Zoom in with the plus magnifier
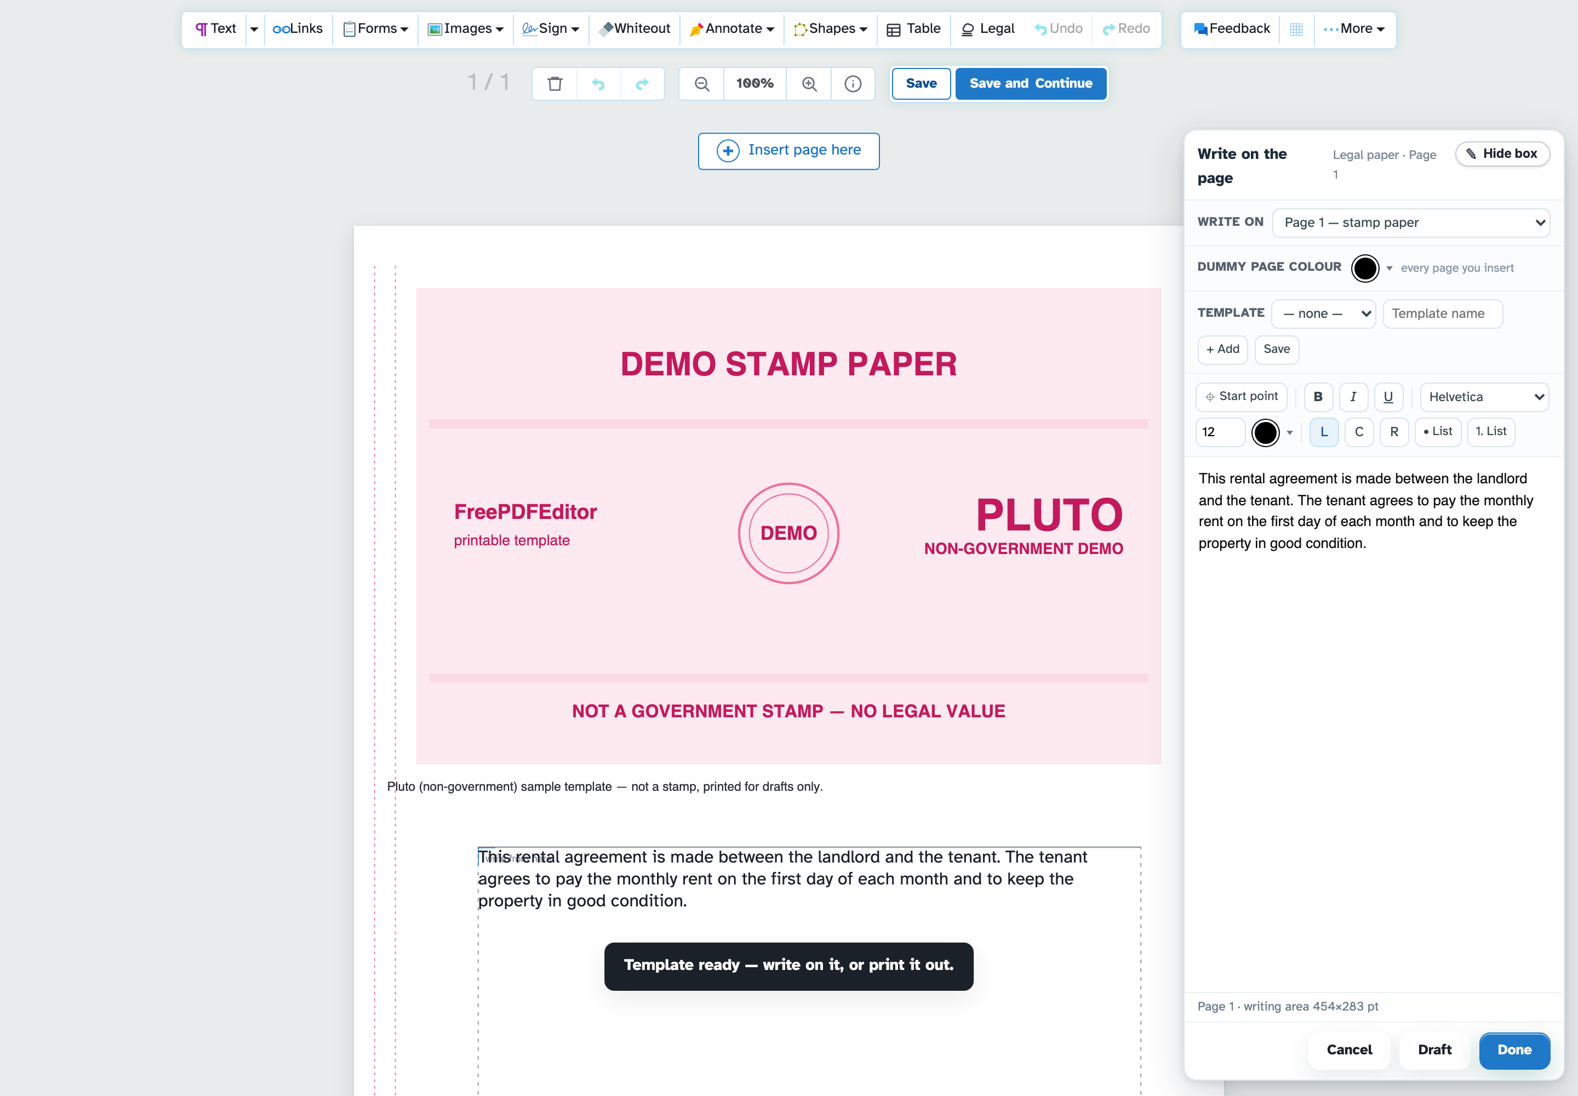This screenshot has width=1578, height=1096. click(x=809, y=84)
